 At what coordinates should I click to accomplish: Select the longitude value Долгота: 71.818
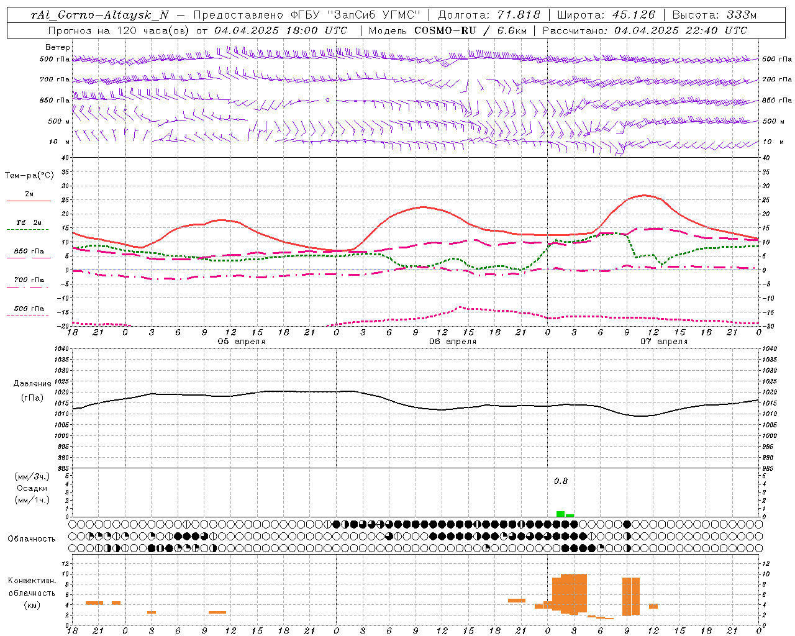point(489,15)
